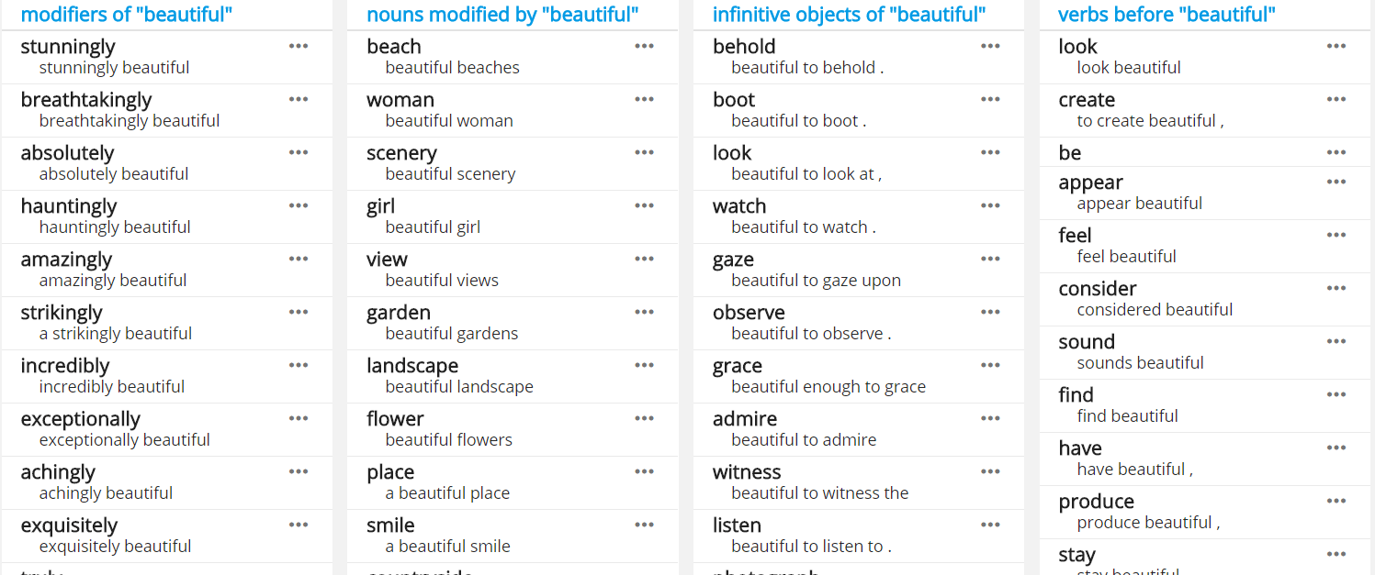
Task: Click the phrase "stunningly beautiful"
Action: (x=114, y=67)
